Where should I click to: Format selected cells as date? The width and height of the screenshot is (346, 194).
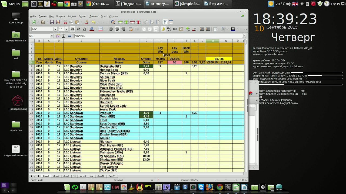[x=181, y=29]
